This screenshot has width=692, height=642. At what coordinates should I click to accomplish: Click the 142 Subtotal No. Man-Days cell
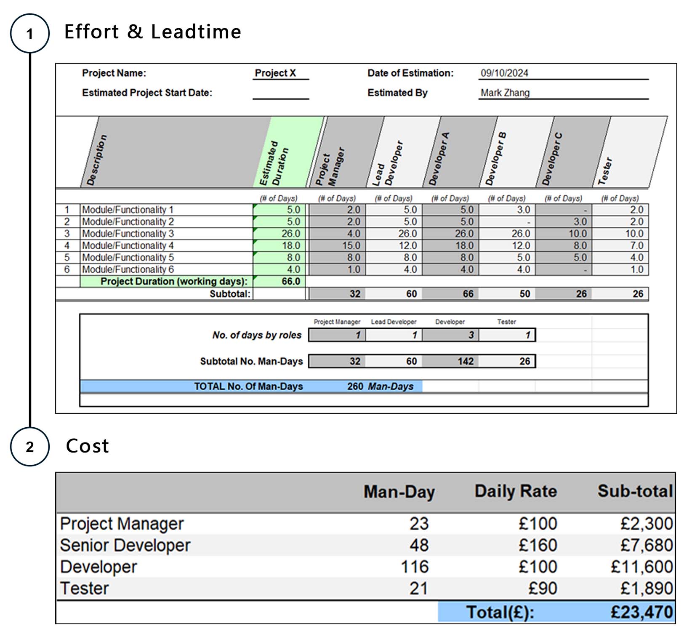450,361
